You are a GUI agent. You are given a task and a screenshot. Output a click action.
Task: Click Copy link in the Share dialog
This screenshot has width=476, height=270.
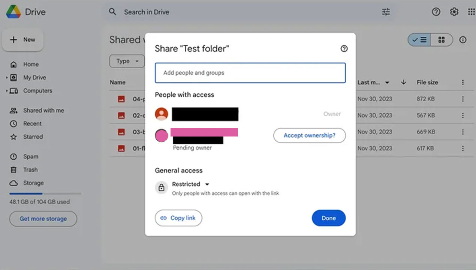pyautogui.click(x=178, y=218)
